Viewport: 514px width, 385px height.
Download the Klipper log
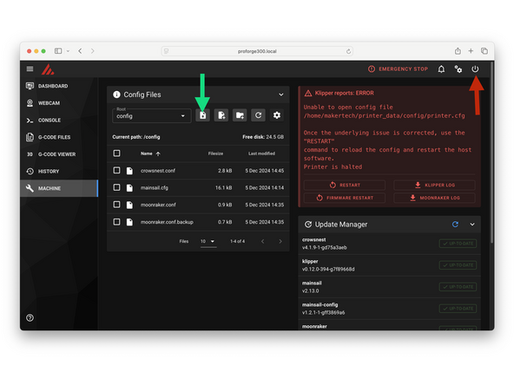pos(434,185)
